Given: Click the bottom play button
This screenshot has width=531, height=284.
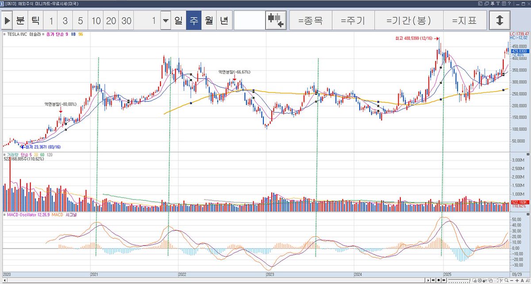Looking at the screenshot, I should pyautogui.click(x=428, y=280).
